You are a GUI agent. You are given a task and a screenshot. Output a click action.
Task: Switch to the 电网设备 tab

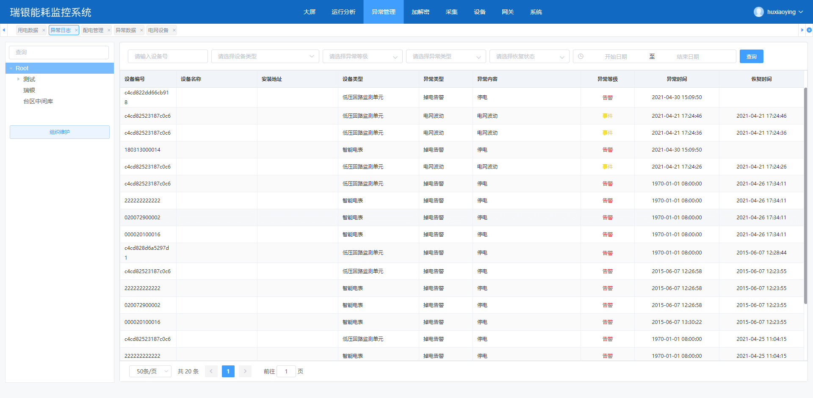coord(158,30)
